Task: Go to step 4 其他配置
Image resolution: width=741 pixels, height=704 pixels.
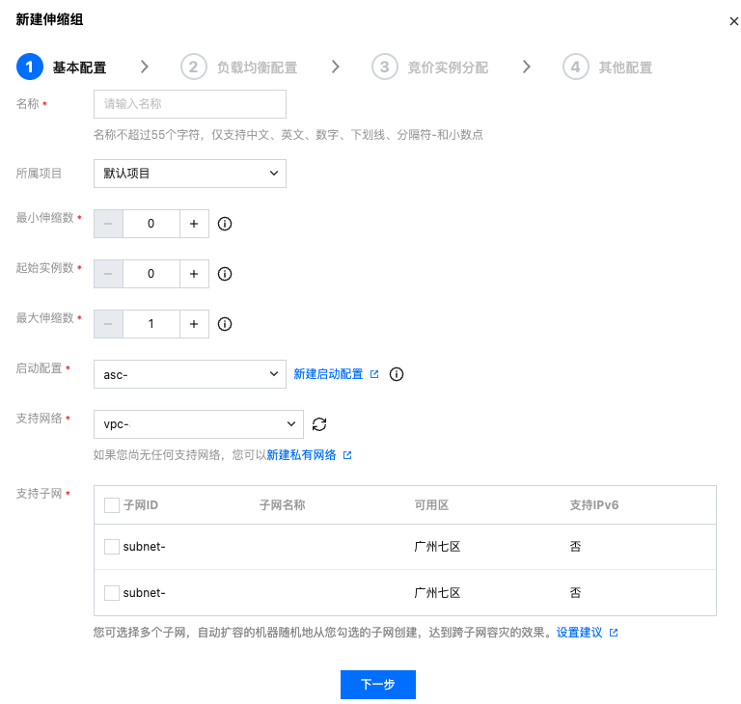Action: coord(608,68)
